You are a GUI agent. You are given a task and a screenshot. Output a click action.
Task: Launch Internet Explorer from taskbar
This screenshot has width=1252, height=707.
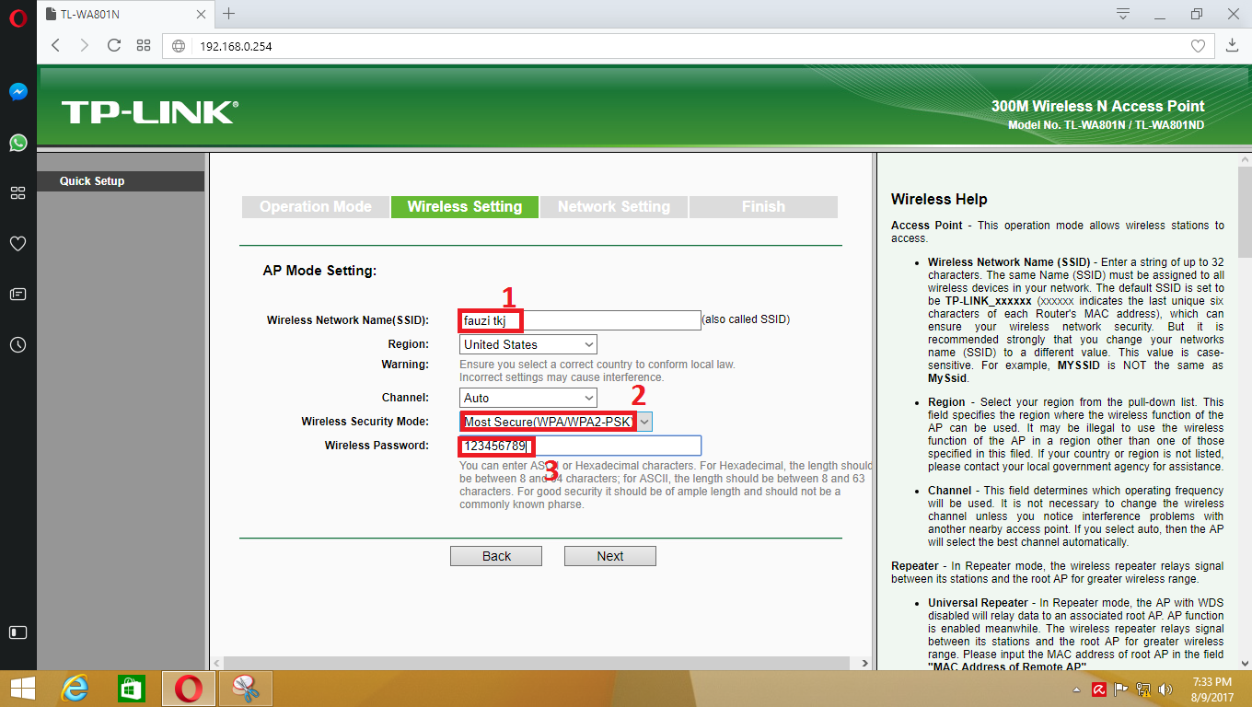75,689
